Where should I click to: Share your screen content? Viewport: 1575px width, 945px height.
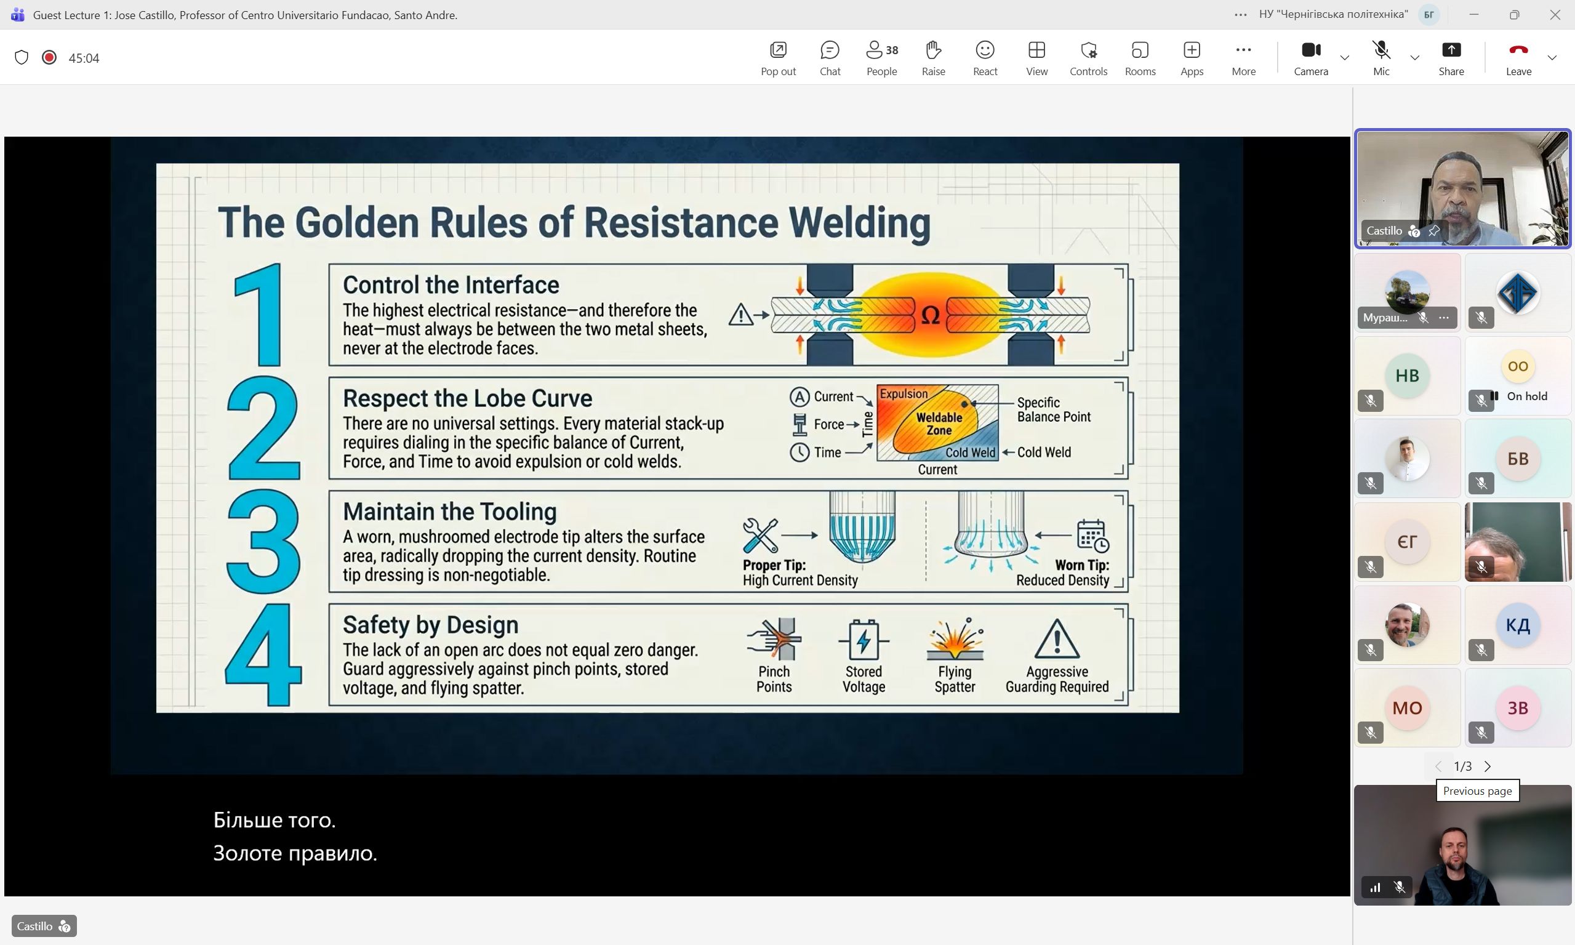[1451, 57]
